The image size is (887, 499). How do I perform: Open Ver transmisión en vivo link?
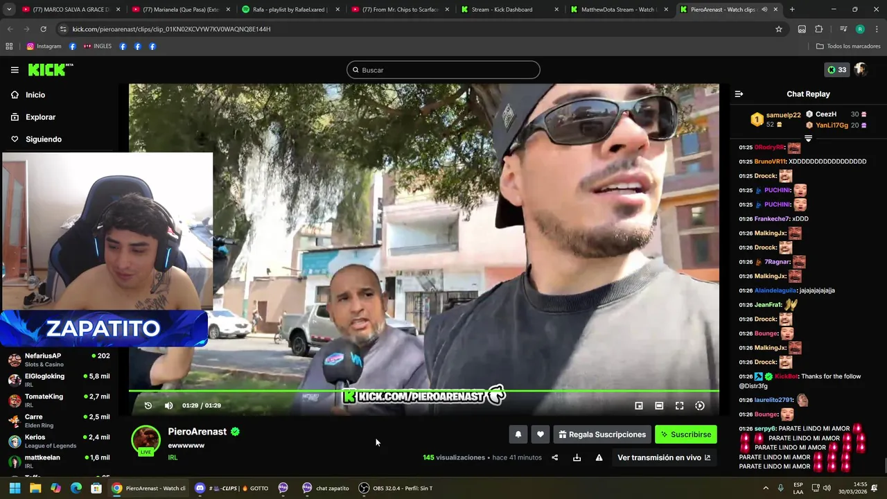[x=664, y=457]
